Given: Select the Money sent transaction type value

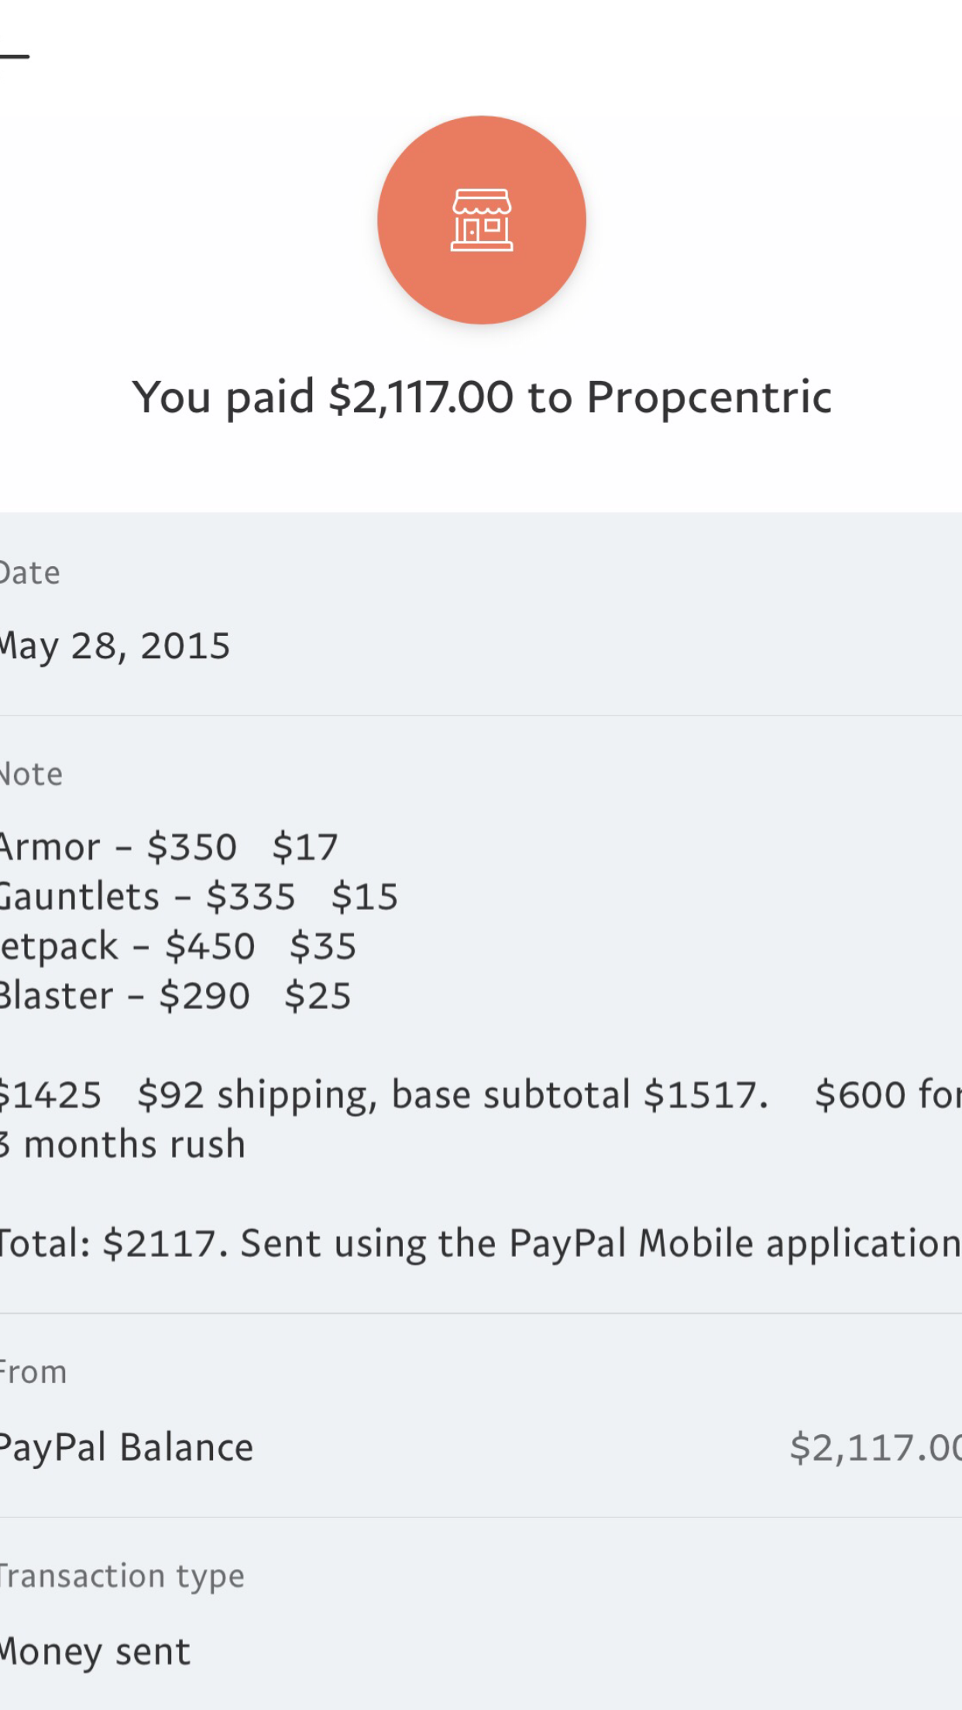Looking at the screenshot, I should 94,1653.
